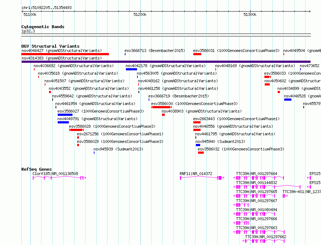Image resolution: width=321 pixels, height=245 pixels.
Task: Click the TTC39A|NM_001144832 transcript label
Action: coord(256,183)
